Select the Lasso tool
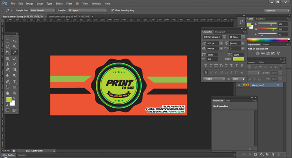The width and height of the screenshot is (292, 158). pos(7,47)
